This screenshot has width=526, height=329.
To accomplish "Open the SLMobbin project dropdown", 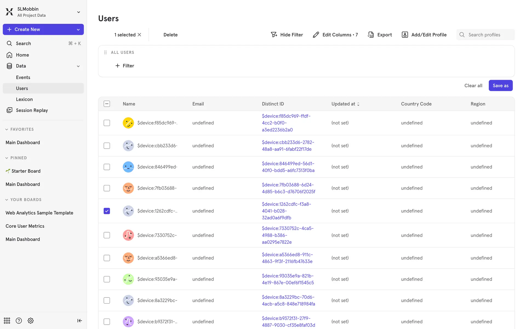I will click(x=78, y=12).
